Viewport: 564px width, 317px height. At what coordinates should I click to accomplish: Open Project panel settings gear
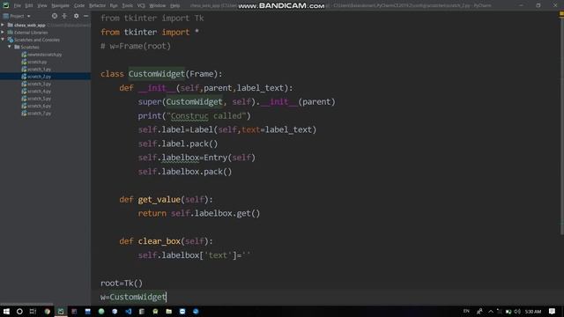click(76, 16)
